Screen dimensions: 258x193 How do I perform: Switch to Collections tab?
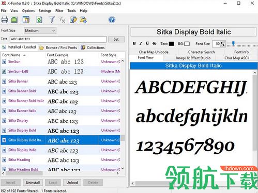click(x=93, y=47)
